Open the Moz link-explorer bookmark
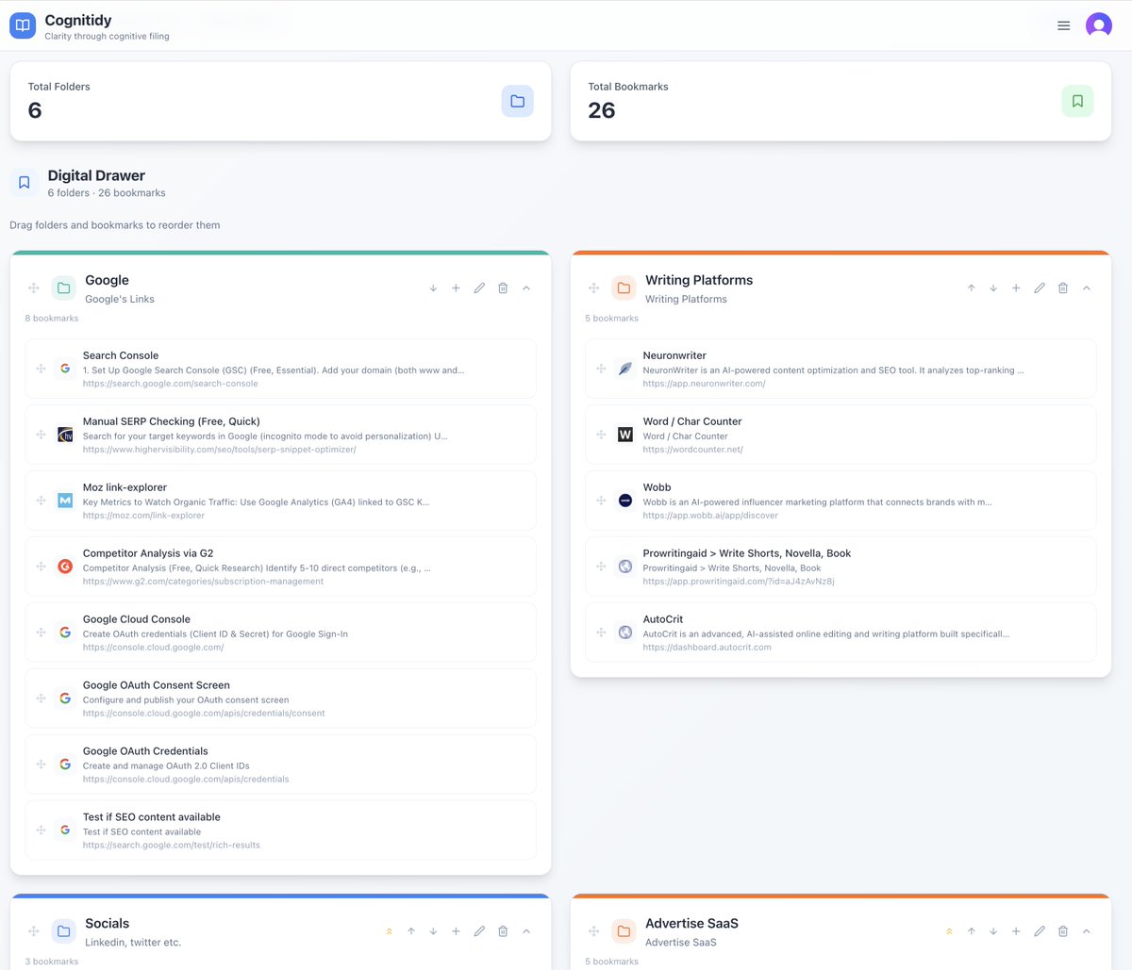Image resolution: width=1132 pixels, height=970 pixels. tap(280, 501)
